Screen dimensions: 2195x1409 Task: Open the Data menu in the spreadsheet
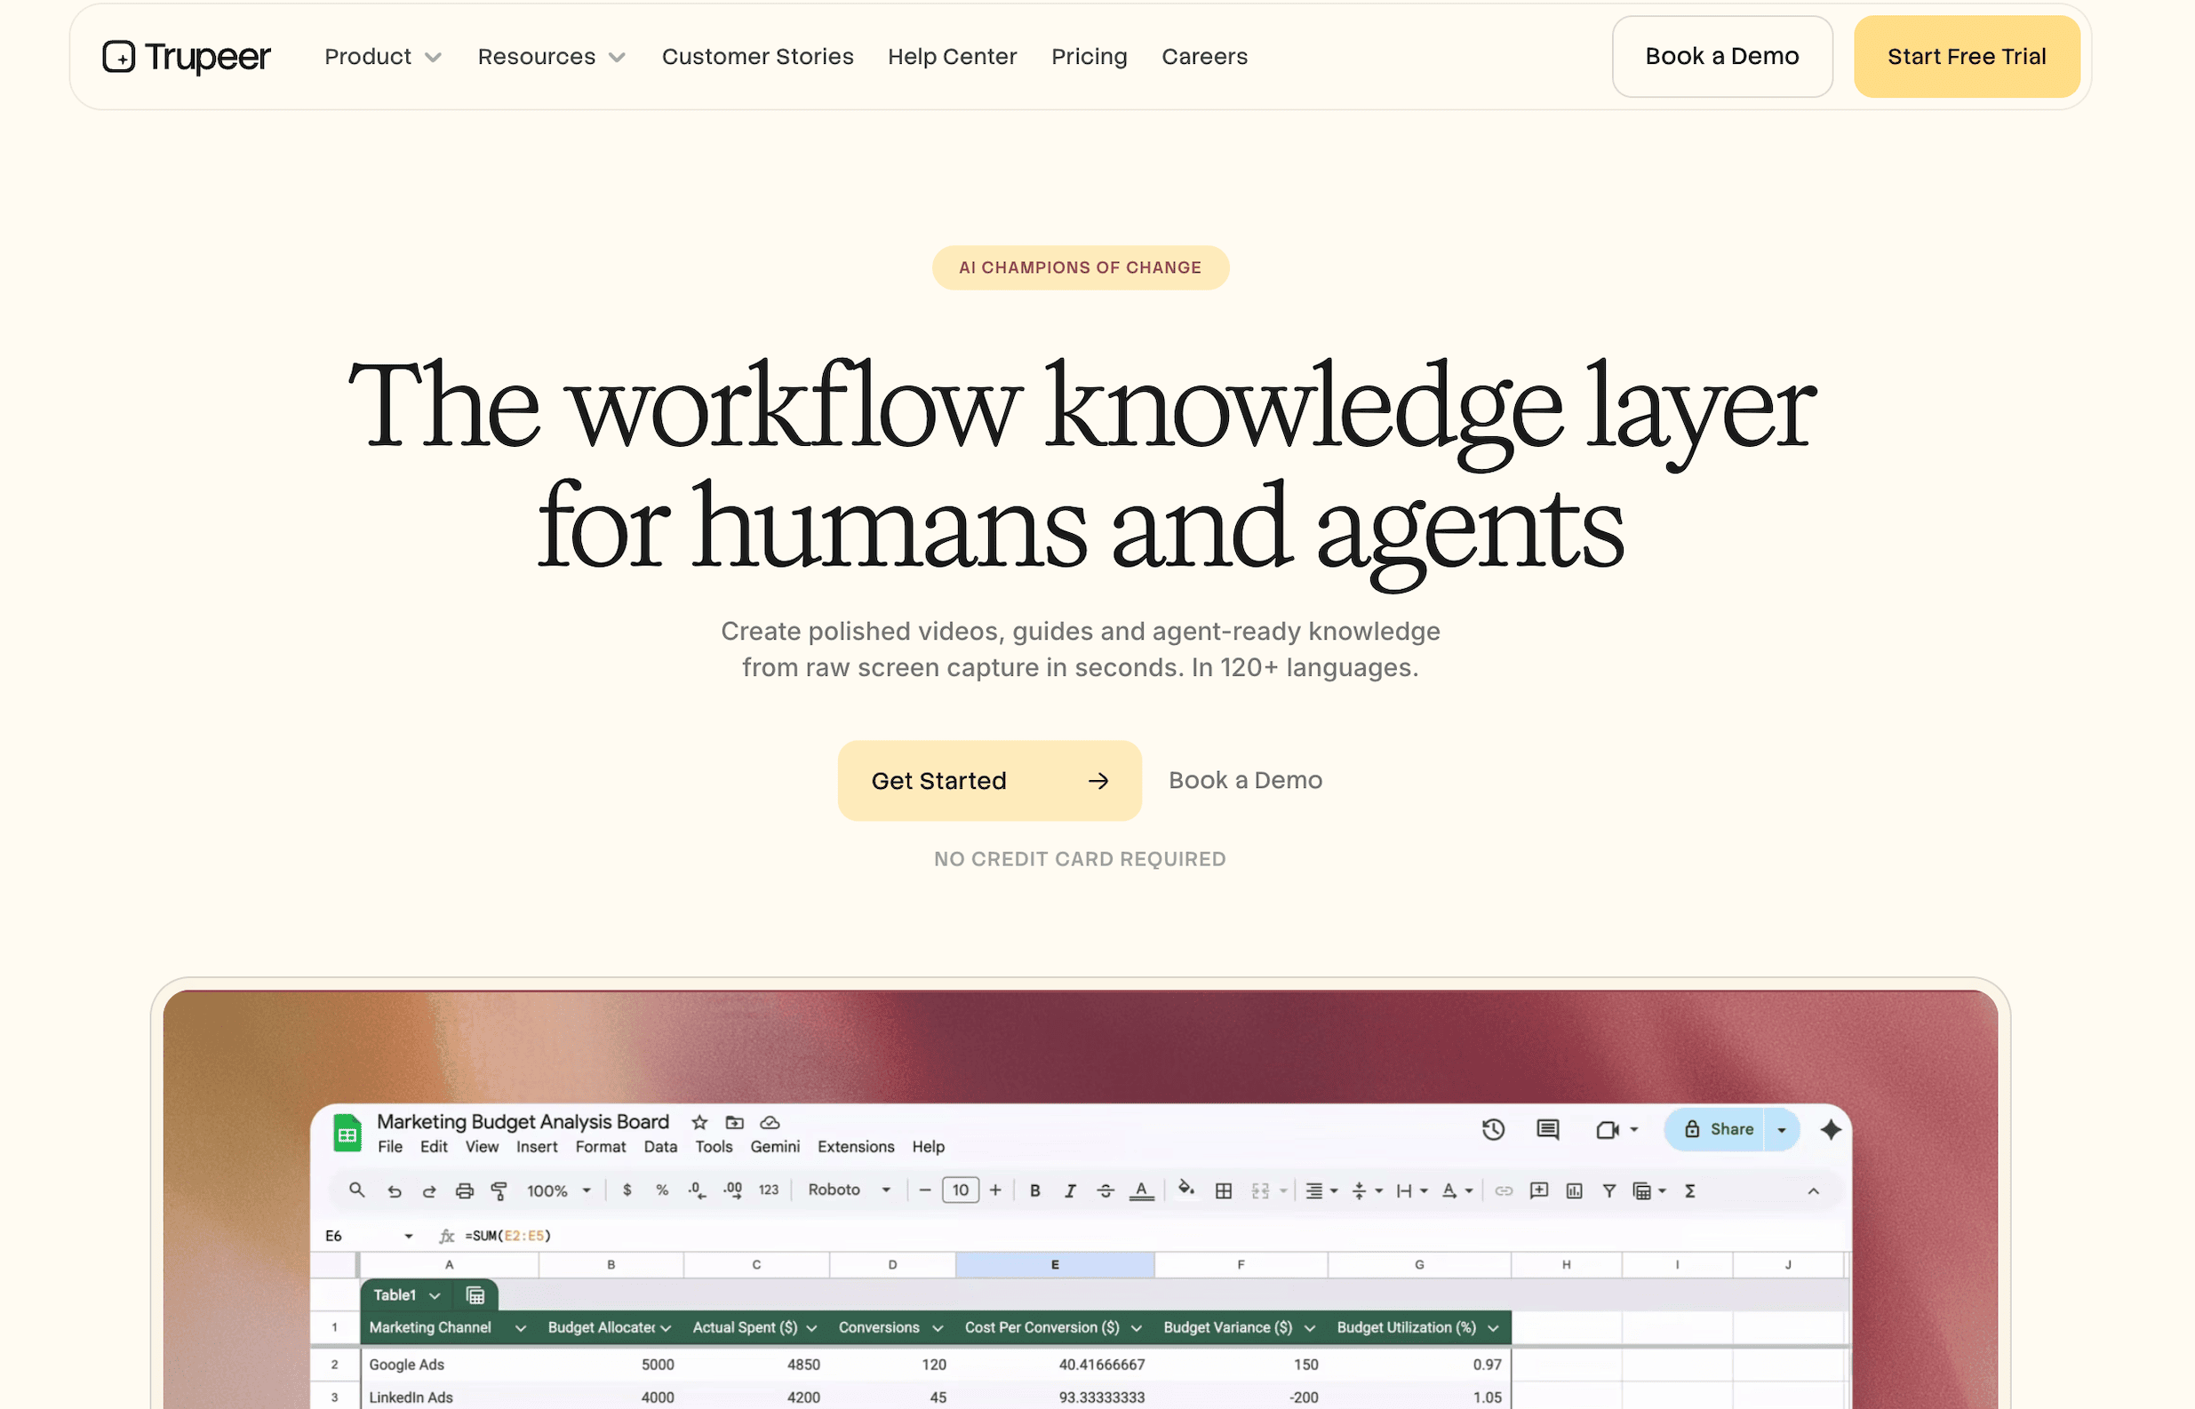click(660, 1147)
